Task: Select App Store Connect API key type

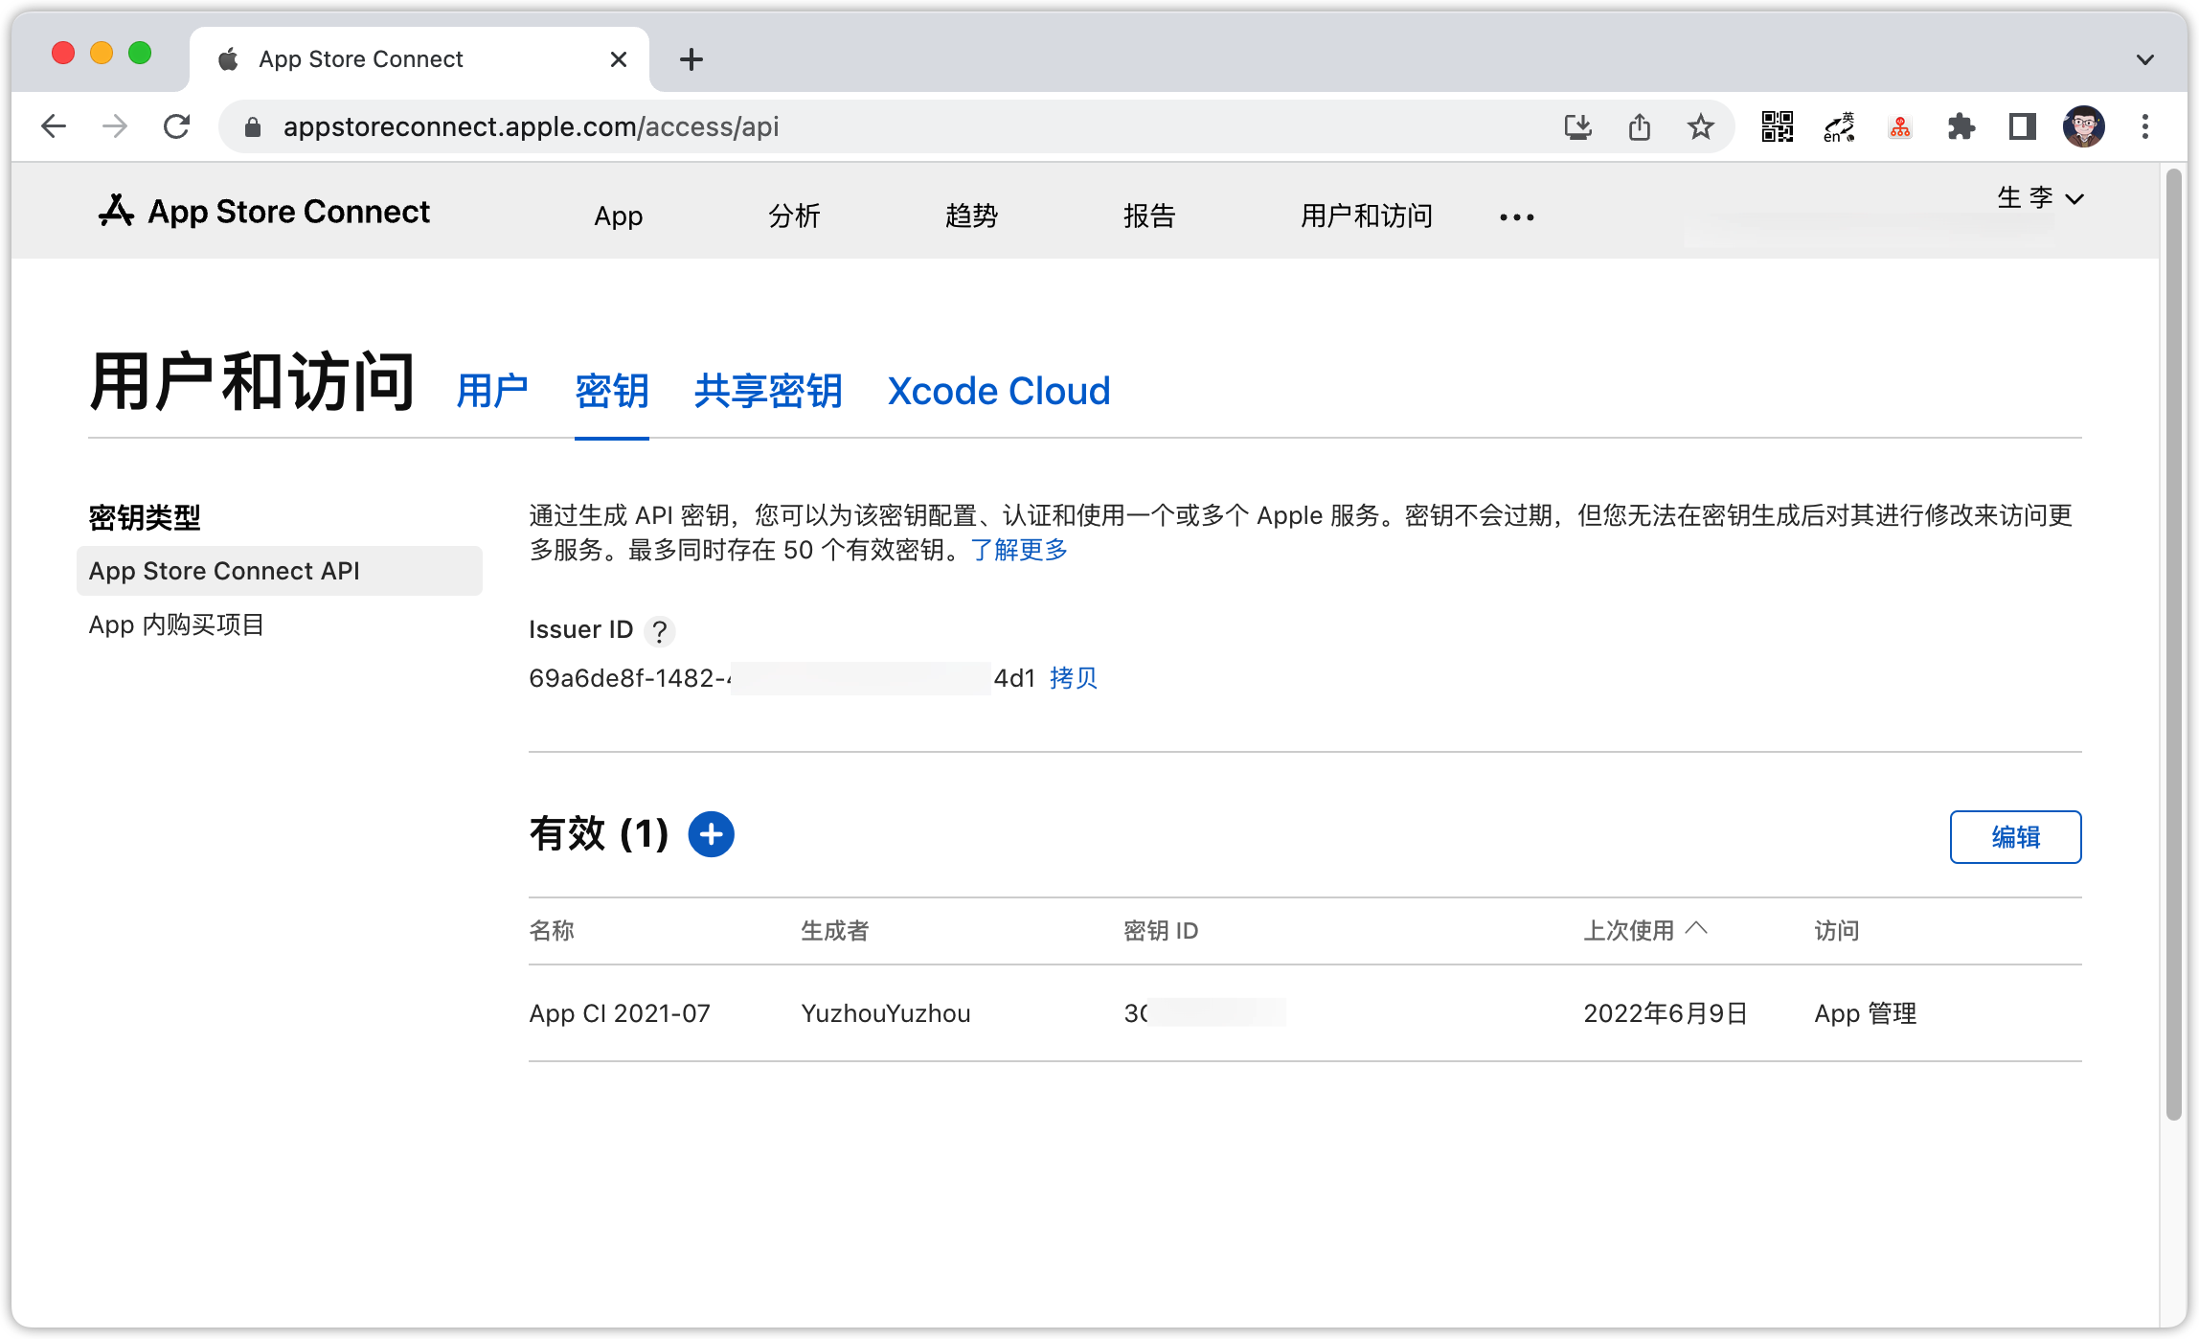Action: [280, 571]
